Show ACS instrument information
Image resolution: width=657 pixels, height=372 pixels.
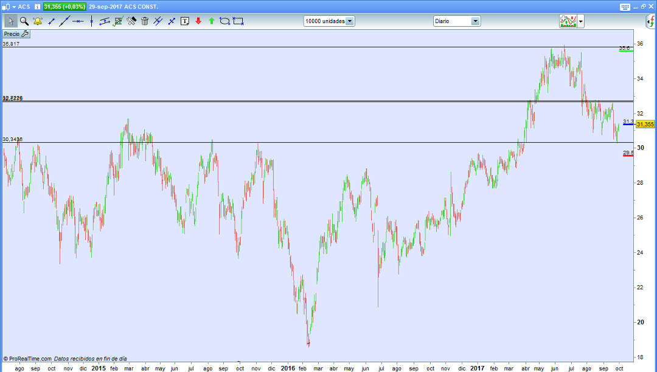(36, 5)
